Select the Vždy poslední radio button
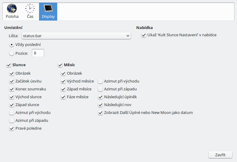The width and height of the screenshot is (237, 162). tap(12, 45)
